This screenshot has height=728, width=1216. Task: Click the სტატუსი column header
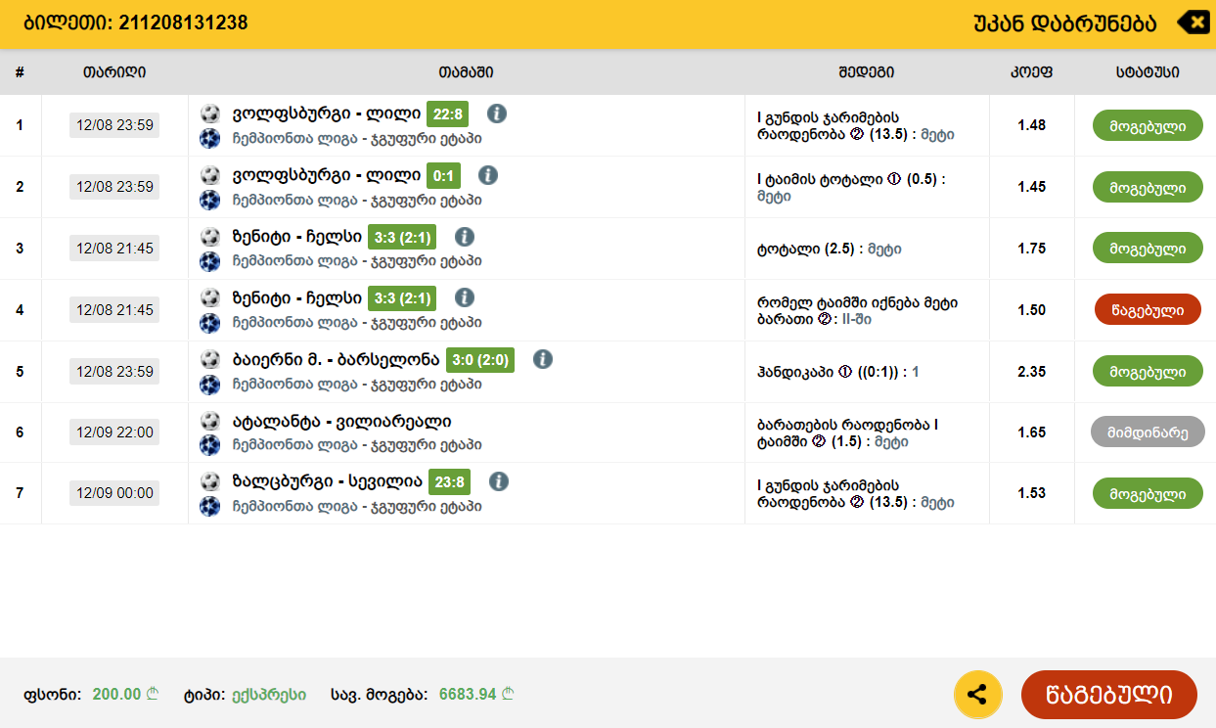pos(1148,72)
